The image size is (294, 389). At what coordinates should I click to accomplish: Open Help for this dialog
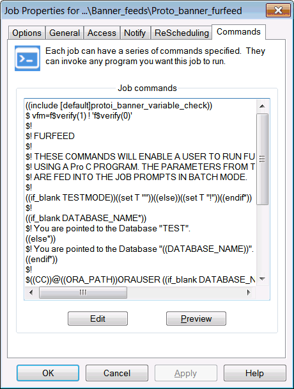tap(254, 373)
